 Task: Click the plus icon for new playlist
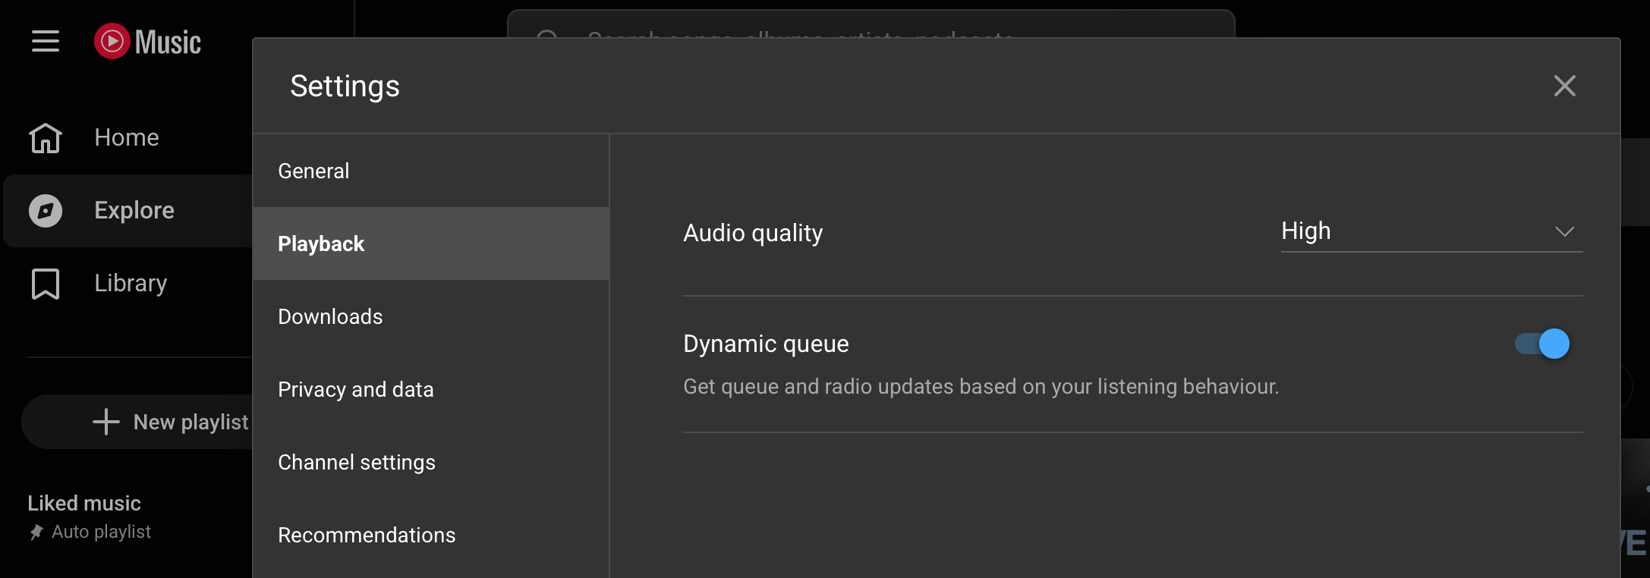click(106, 422)
